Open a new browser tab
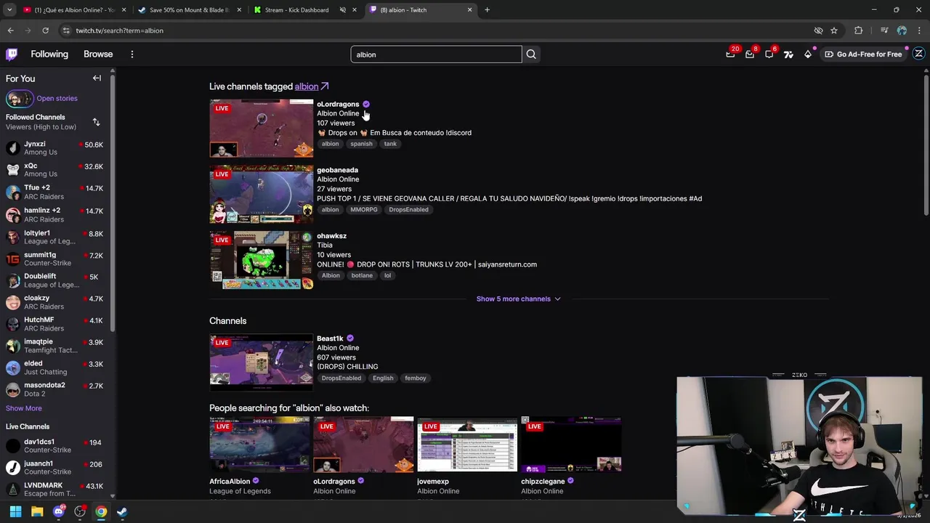Viewport: 930px width, 523px height. point(488,10)
